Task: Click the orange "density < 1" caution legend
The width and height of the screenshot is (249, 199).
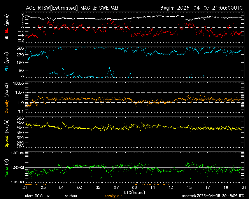Action: click(x=114, y=196)
